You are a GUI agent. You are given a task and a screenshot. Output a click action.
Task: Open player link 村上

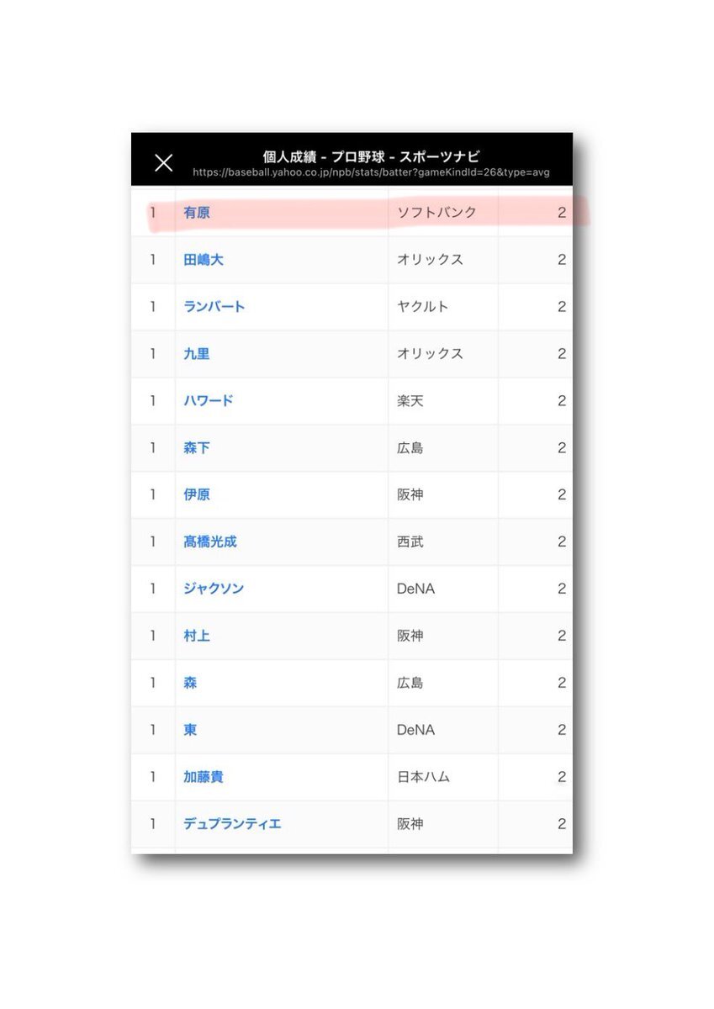[x=197, y=636]
